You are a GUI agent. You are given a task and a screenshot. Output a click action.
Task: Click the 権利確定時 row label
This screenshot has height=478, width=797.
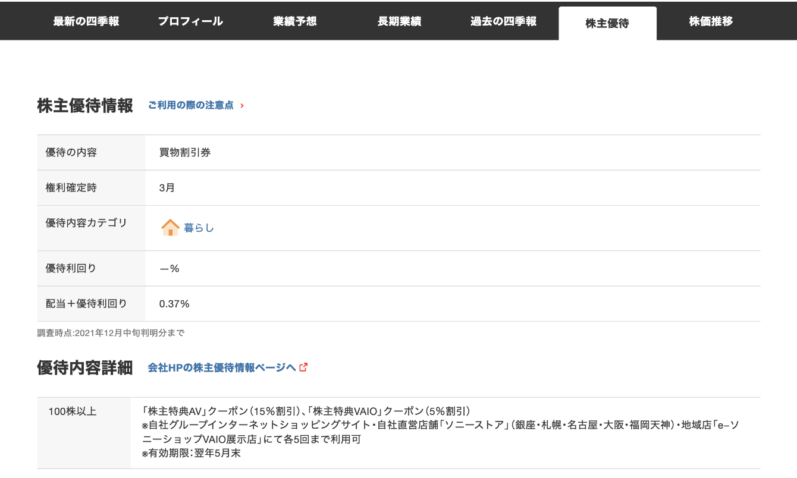71,188
